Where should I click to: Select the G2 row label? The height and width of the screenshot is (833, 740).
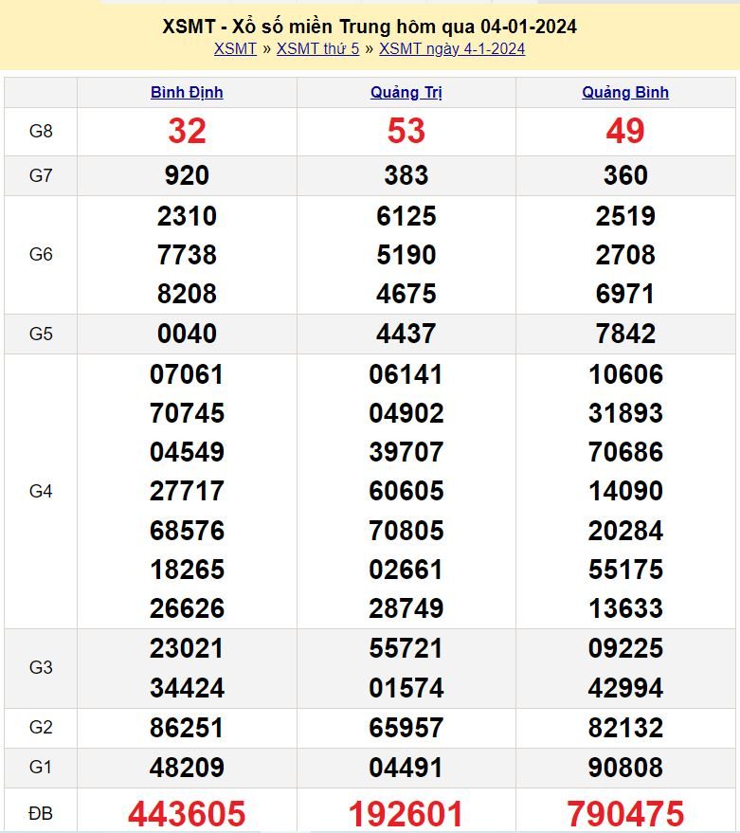click(x=41, y=727)
